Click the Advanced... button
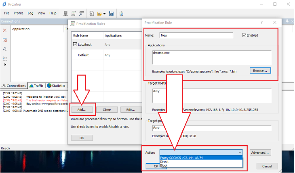Viewport: 295px width, 173px height. [260, 152]
